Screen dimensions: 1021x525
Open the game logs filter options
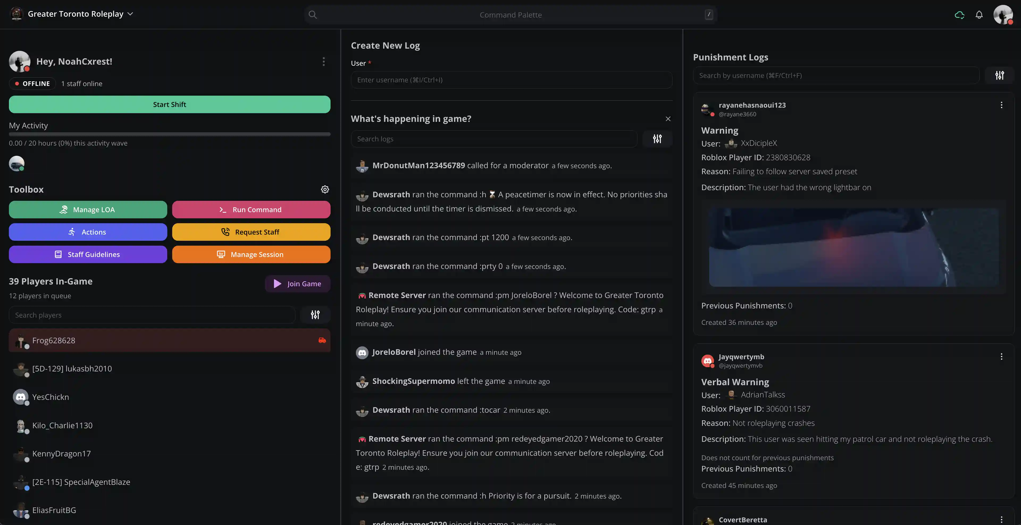657,139
